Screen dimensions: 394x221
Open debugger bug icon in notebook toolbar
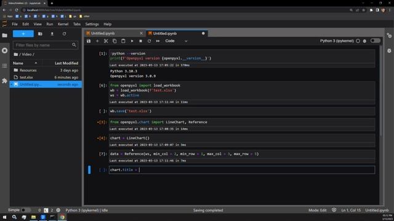click(364, 41)
